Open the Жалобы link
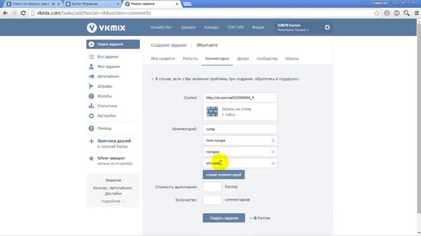Screen dimensions: 421x236 pyautogui.click(x=105, y=96)
